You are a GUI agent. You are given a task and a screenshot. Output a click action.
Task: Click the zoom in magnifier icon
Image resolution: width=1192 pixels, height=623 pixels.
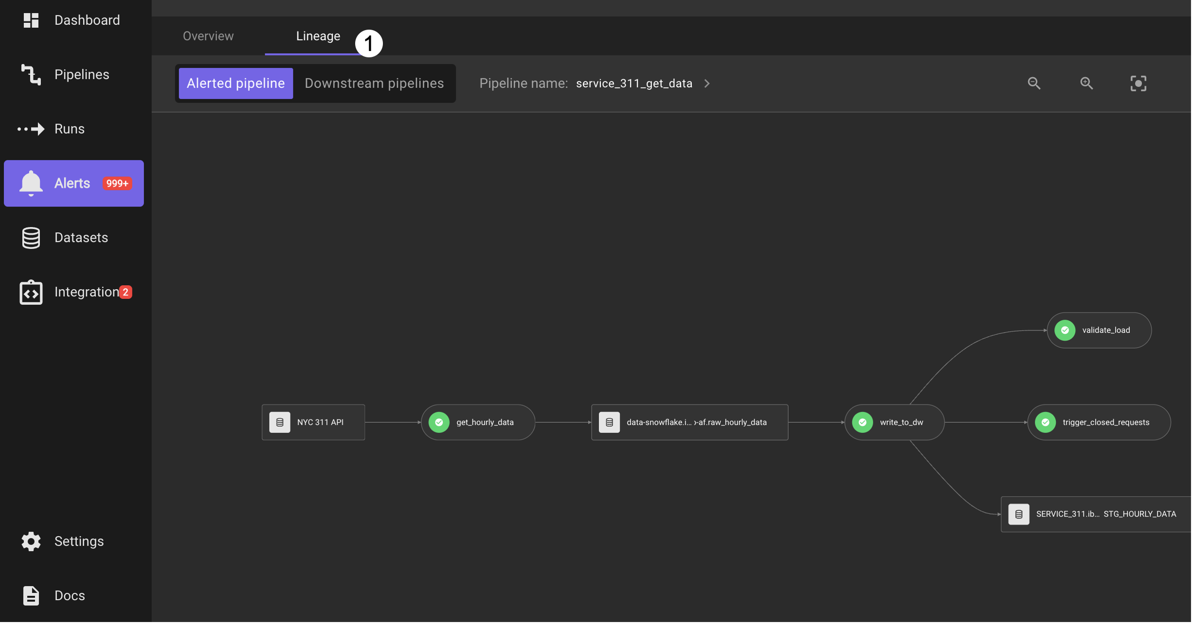pos(1087,84)
